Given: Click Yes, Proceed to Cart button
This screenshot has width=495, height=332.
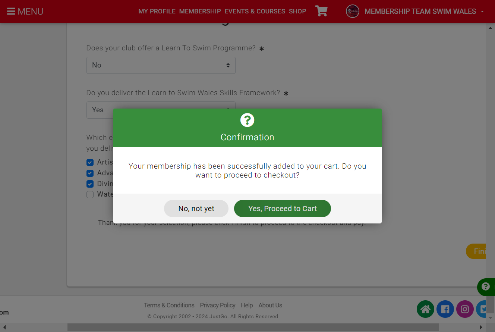Looking at the screenshot, I should click(x=283, y=209).
